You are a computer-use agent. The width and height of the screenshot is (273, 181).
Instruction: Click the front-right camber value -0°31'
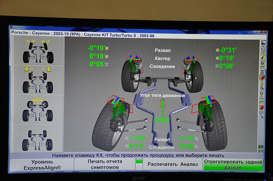(x=228, y=50)
